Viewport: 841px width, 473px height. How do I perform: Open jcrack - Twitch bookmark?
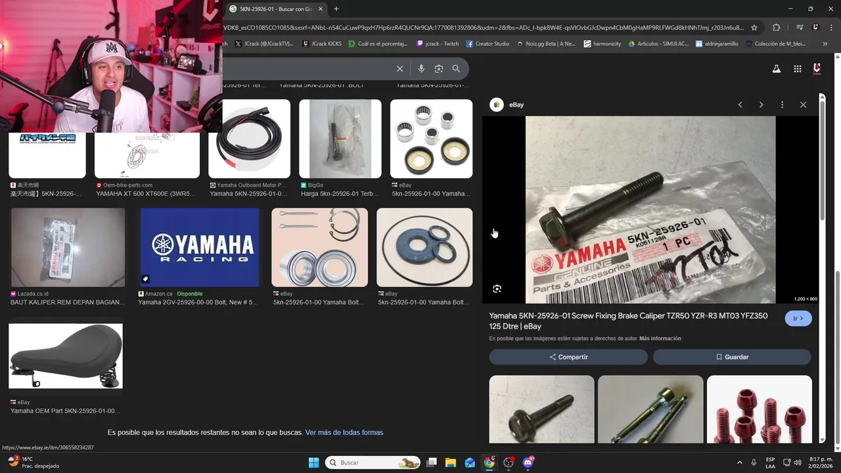coord(437,44)
